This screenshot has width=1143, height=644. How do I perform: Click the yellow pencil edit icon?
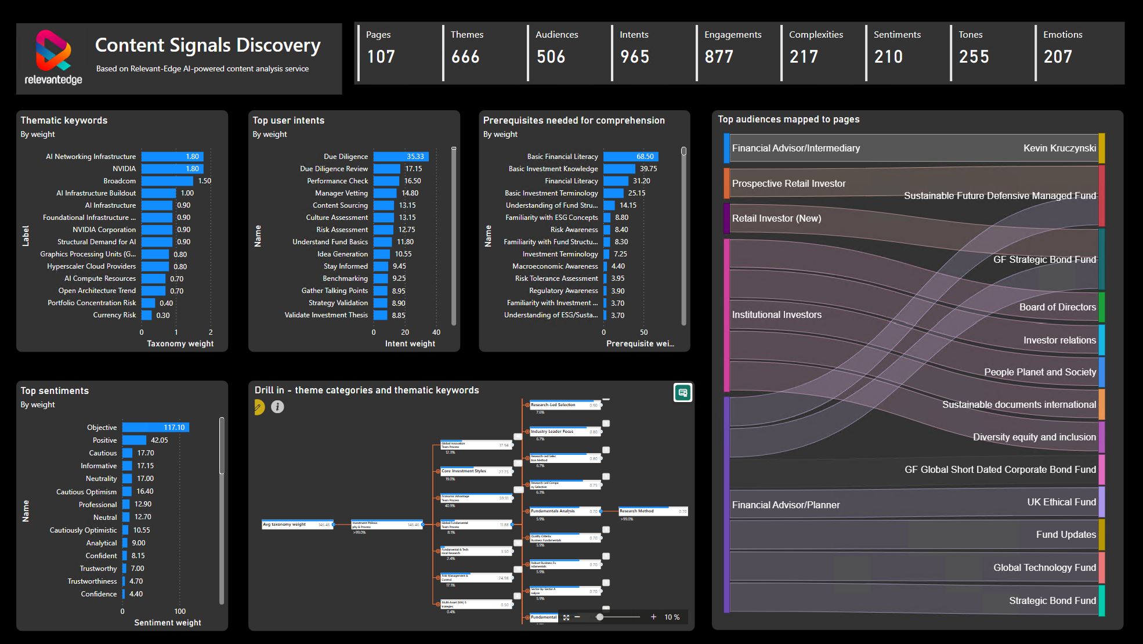click(259, 407)
